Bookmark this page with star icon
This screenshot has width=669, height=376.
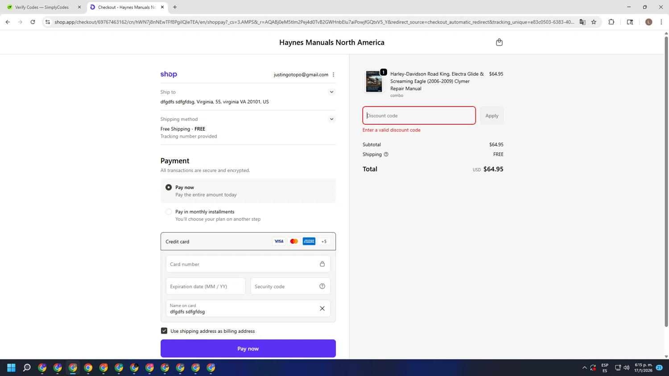click(x=594, y=22)
